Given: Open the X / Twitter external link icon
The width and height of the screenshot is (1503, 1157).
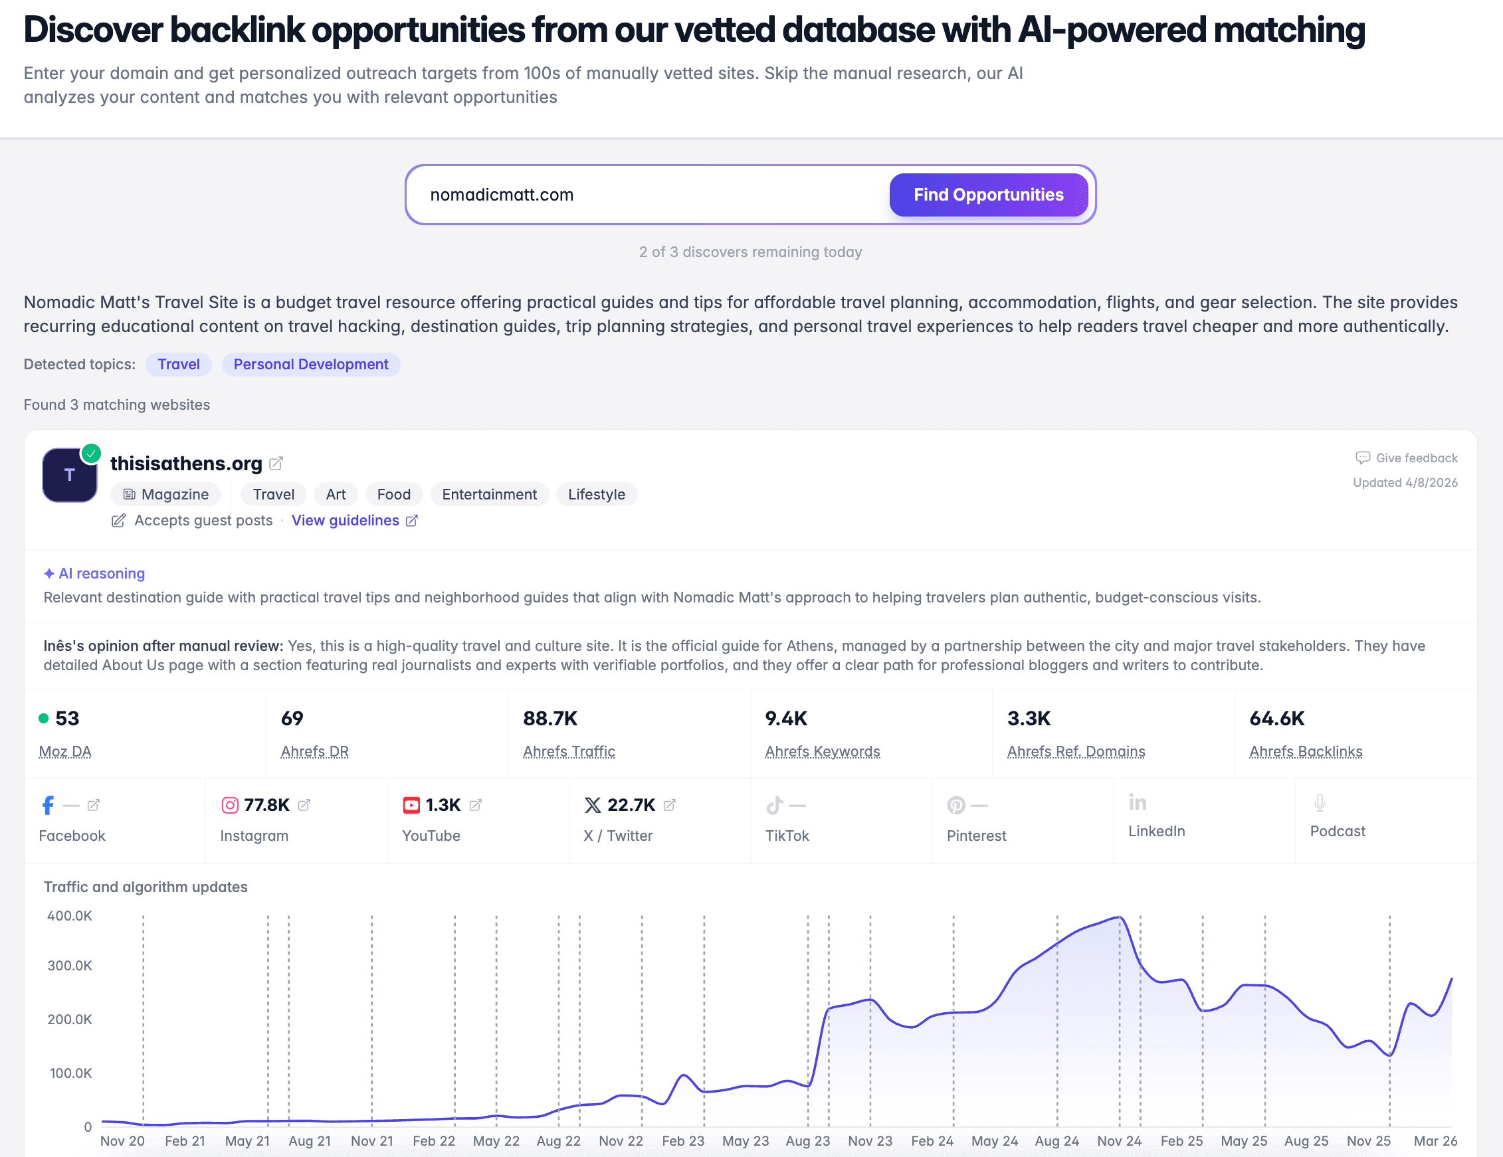Looking at the screenshot, I should [670, 805].
